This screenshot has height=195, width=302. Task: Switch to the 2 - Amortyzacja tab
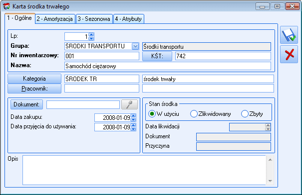click(55, 19)
